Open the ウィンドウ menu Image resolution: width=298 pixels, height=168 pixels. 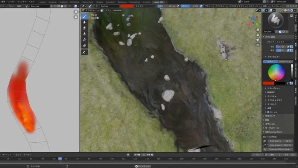pyautogui.click(x=22, y=2)
